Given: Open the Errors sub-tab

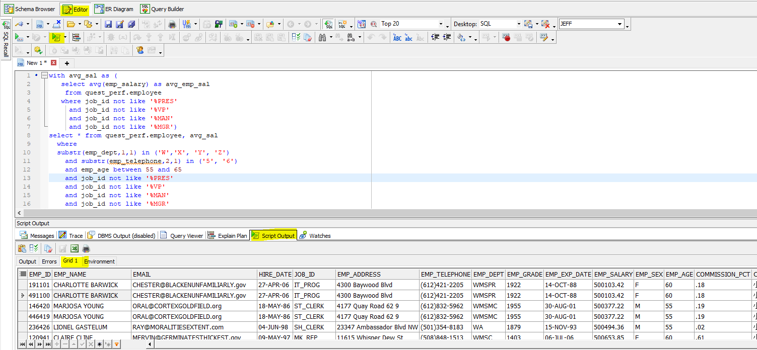Looking at the screenshot, I should coord(49,261).
